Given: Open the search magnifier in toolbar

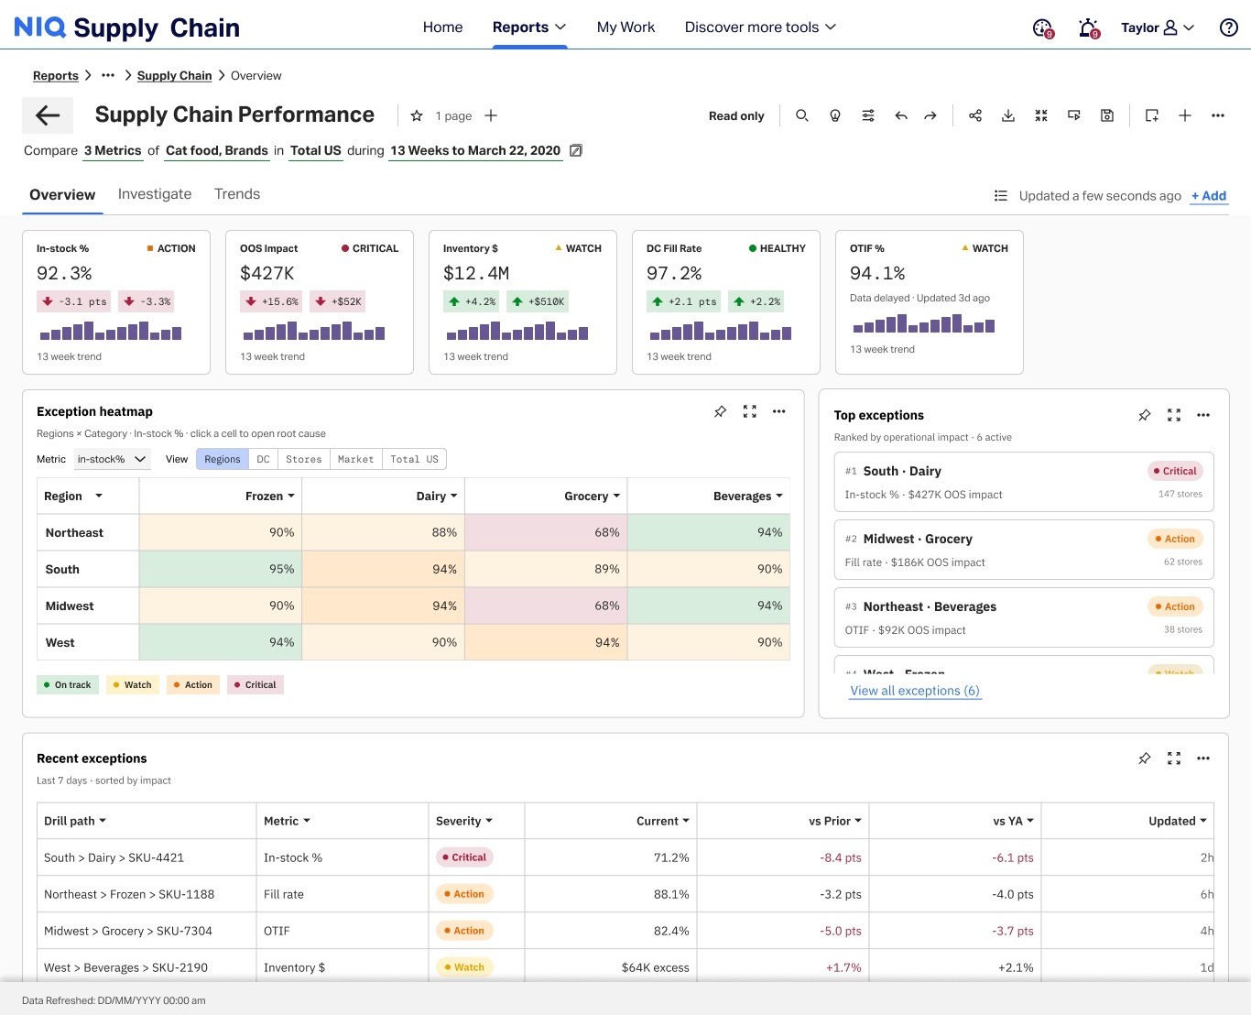Looking at the screenshot, I should click(802, 115).
